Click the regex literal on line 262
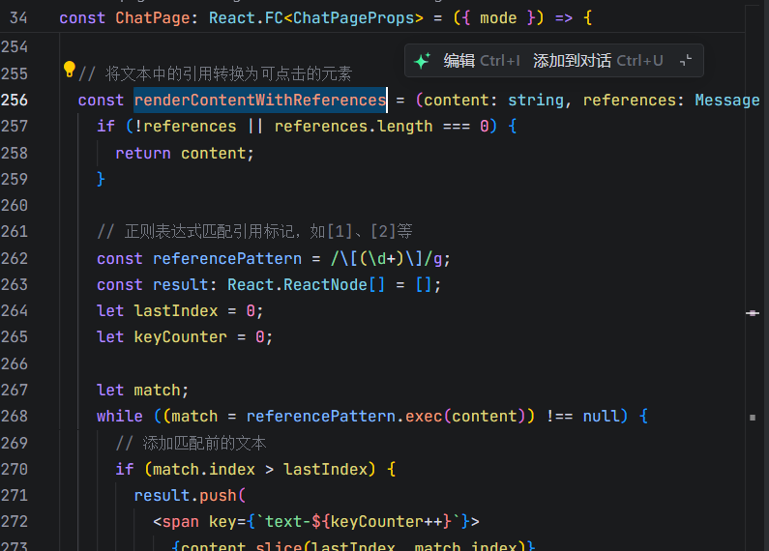 [386, 258]
